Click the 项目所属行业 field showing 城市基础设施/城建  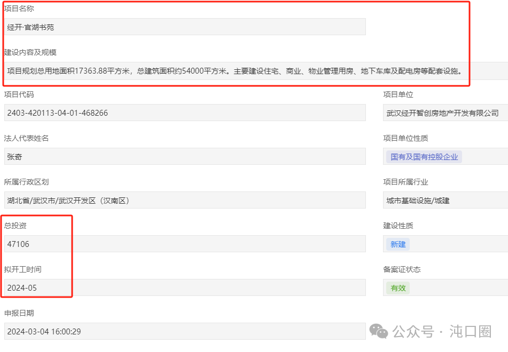point(444,201)
